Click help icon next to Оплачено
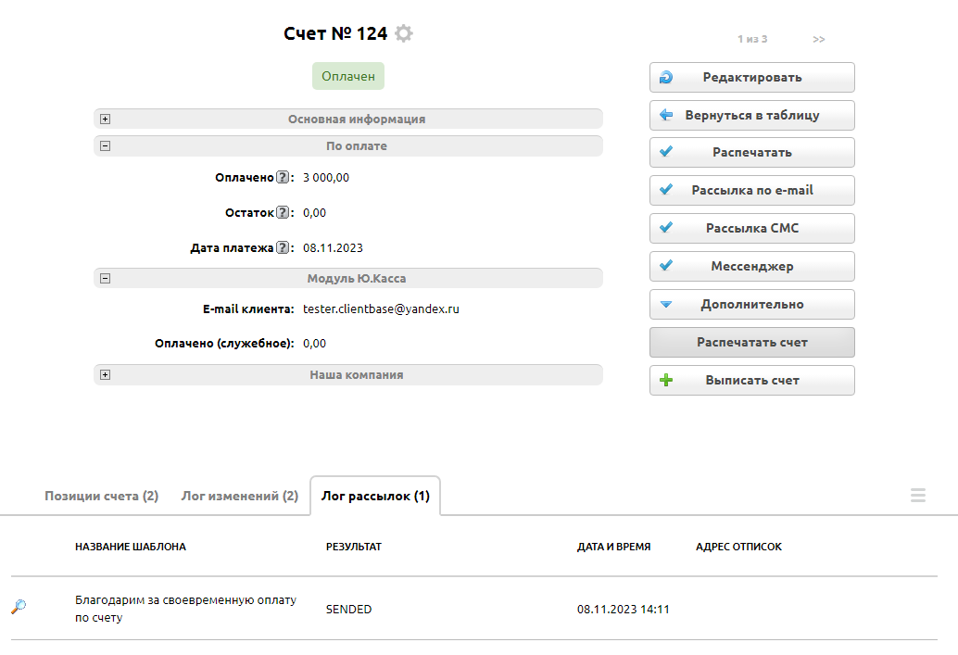This screenshot has width=958, height=655. coord(283,178)
